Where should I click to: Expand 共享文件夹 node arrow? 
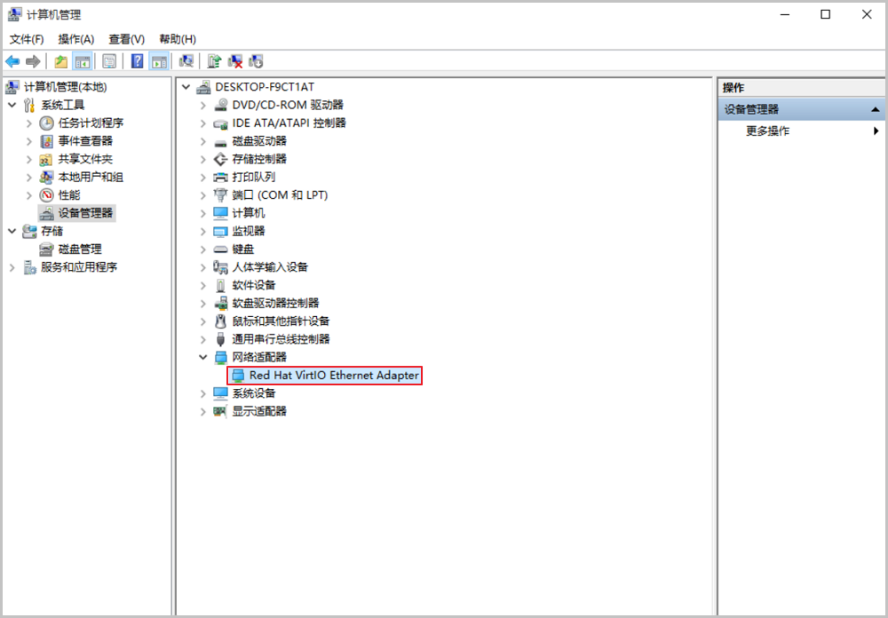point(29,159)
